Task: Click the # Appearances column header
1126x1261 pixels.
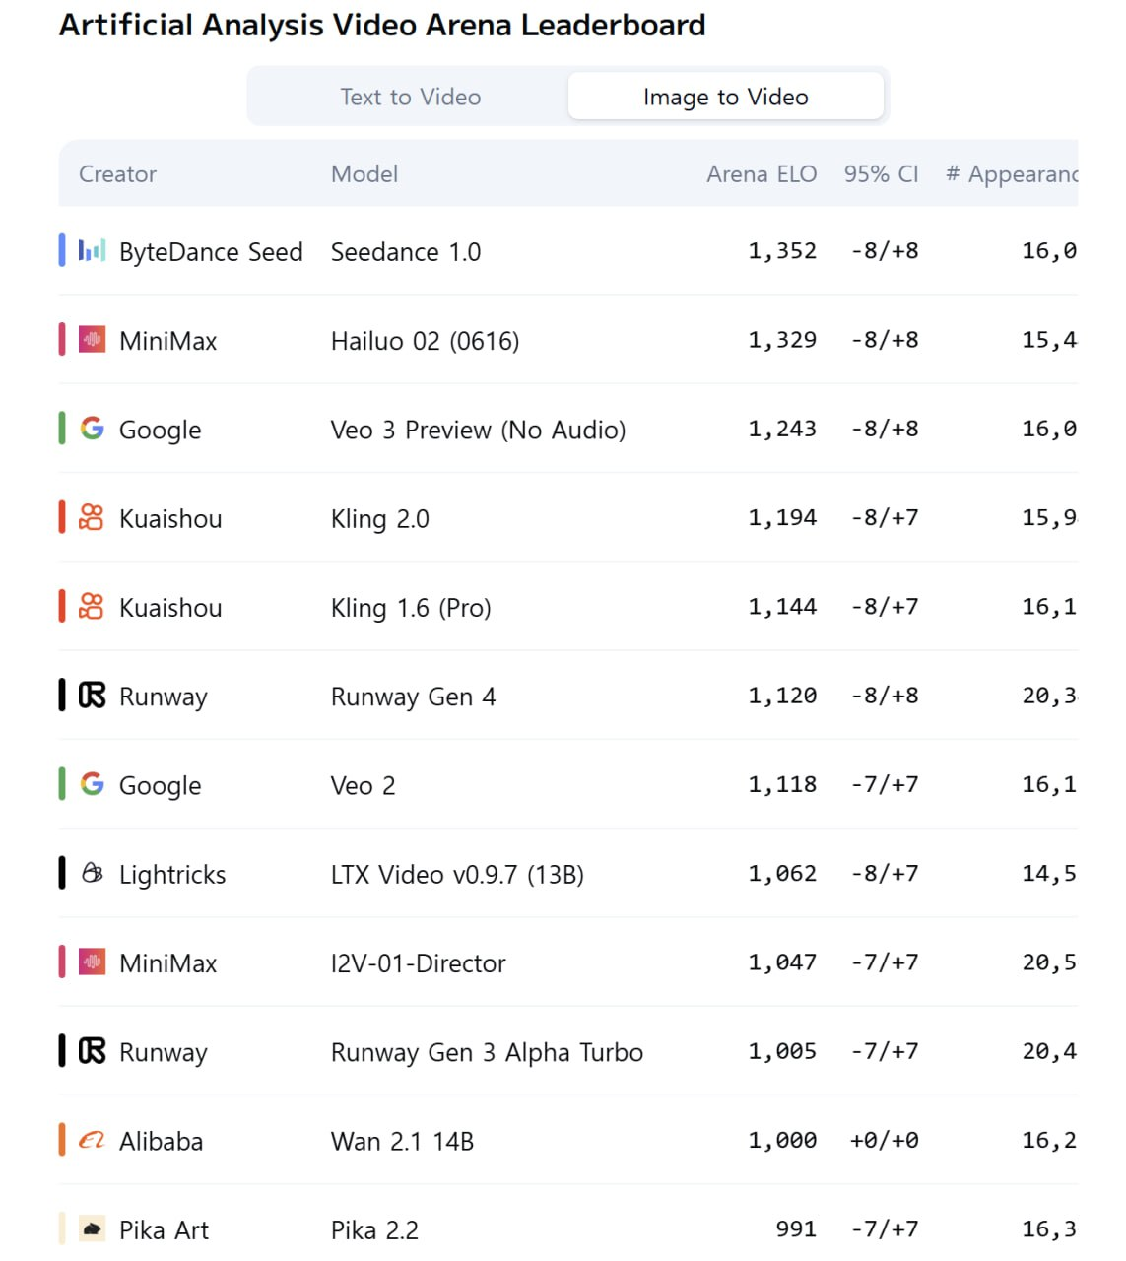Action: (x=1012, y=174)
